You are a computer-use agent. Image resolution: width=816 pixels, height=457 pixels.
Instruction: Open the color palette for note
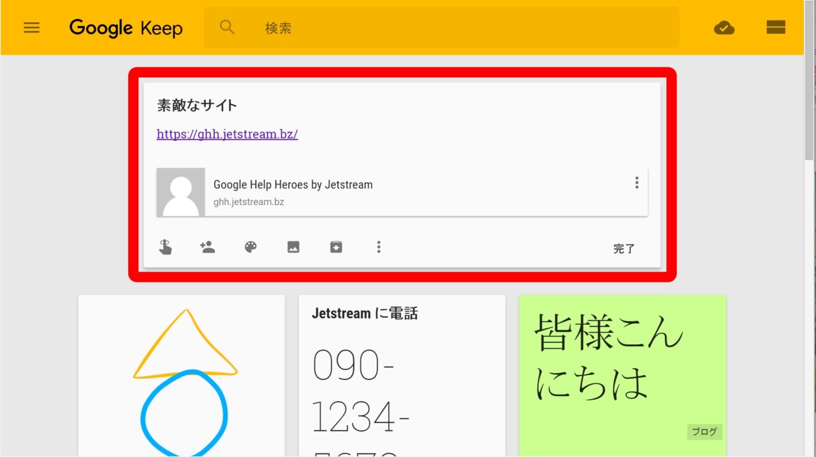pyautogui.click(x=251, y=247)
